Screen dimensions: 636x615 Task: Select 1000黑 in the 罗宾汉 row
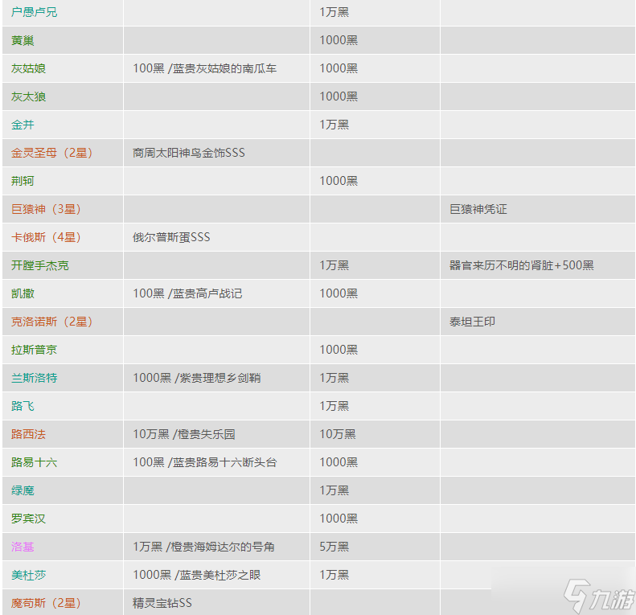(339, 519)
